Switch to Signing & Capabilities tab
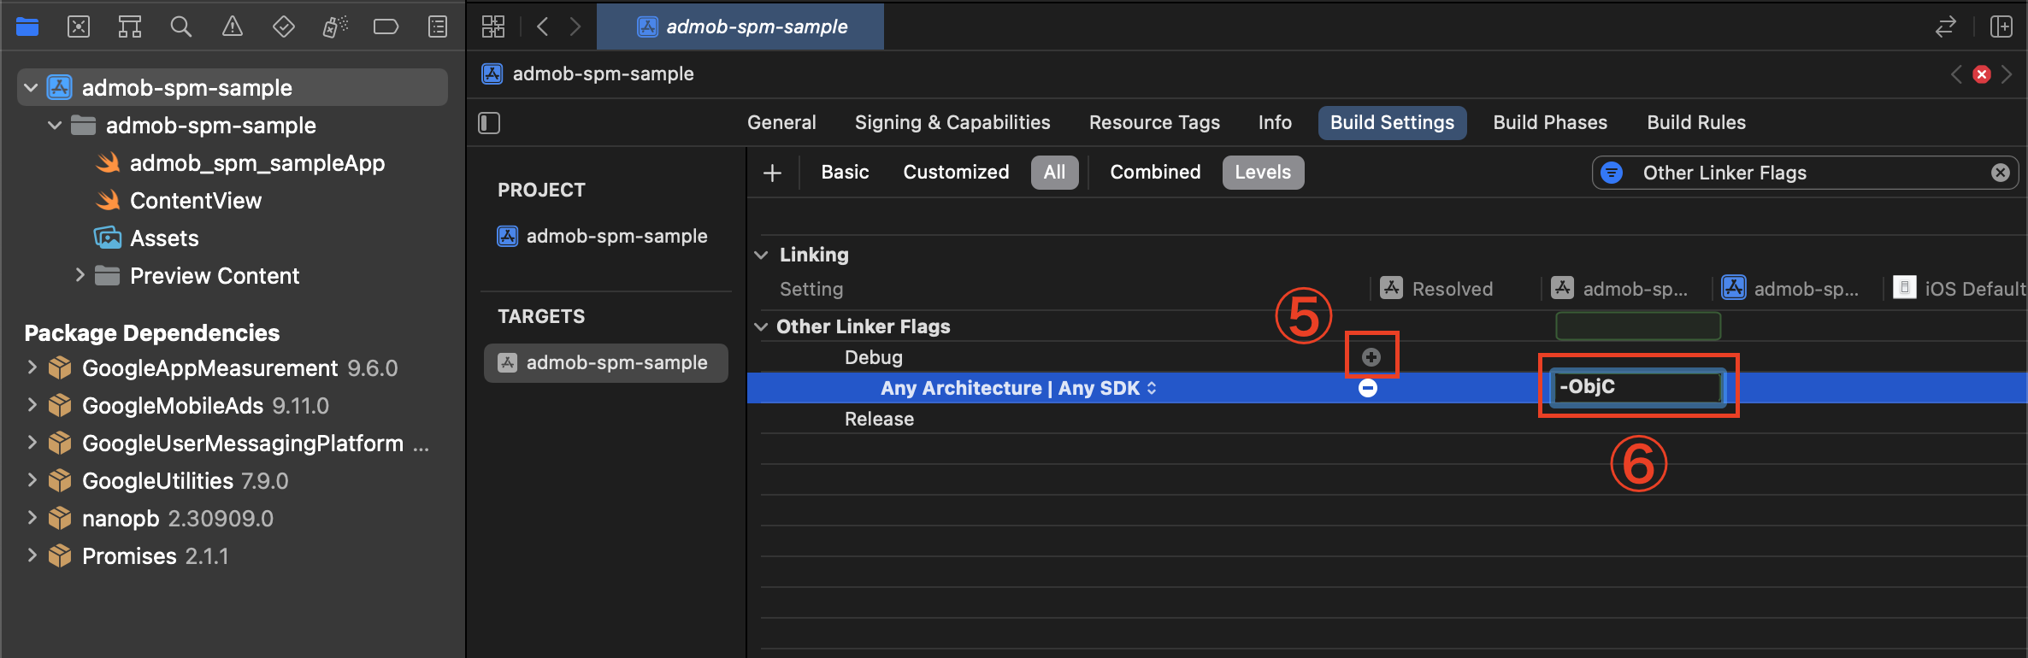 [952, 123]
